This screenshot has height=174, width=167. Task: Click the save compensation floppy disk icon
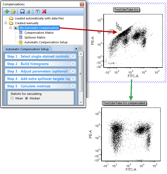22,11
